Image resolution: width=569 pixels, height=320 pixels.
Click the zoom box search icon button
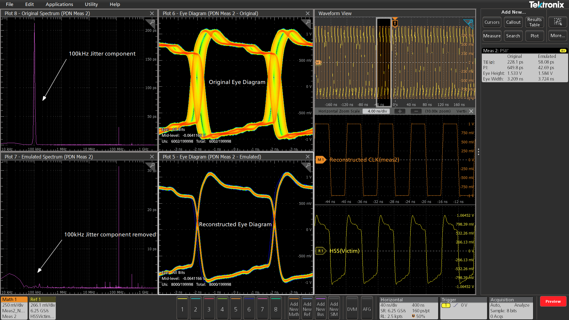click(x=558, y=22)
